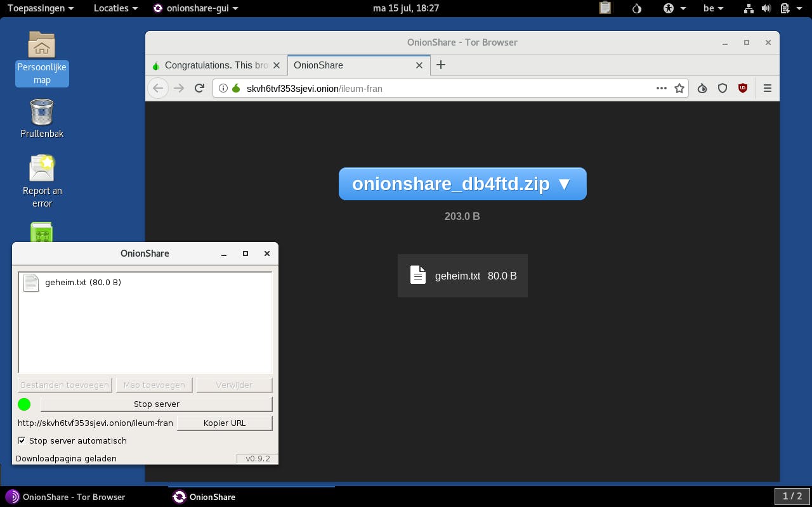Maximize the OnionShare app window
This screenshot has height=507, width=812.
click(x=246, y=253)
